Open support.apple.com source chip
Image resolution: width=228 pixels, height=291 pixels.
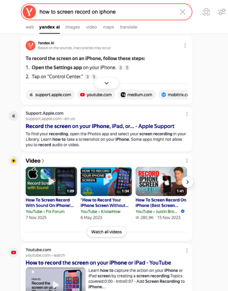coord(50,95)
